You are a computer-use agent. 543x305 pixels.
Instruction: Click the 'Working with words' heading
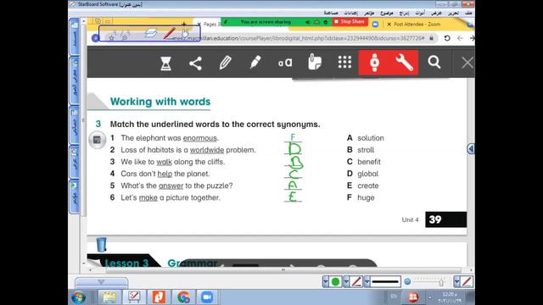tap(160, 102)
